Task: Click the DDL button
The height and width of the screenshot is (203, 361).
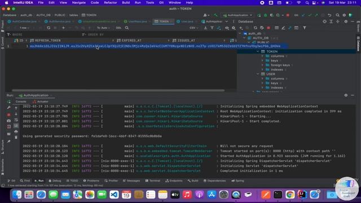Action: pyautogui.click(x=118, y=28)
